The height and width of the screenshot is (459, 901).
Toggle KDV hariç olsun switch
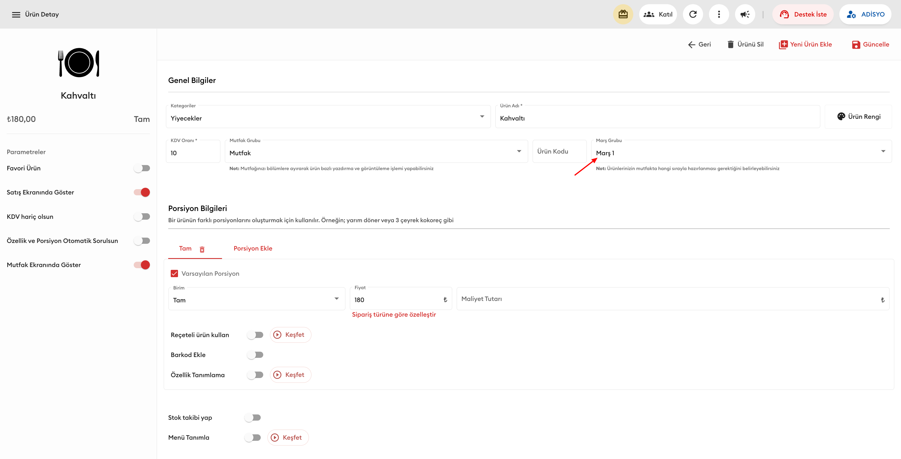142,217
